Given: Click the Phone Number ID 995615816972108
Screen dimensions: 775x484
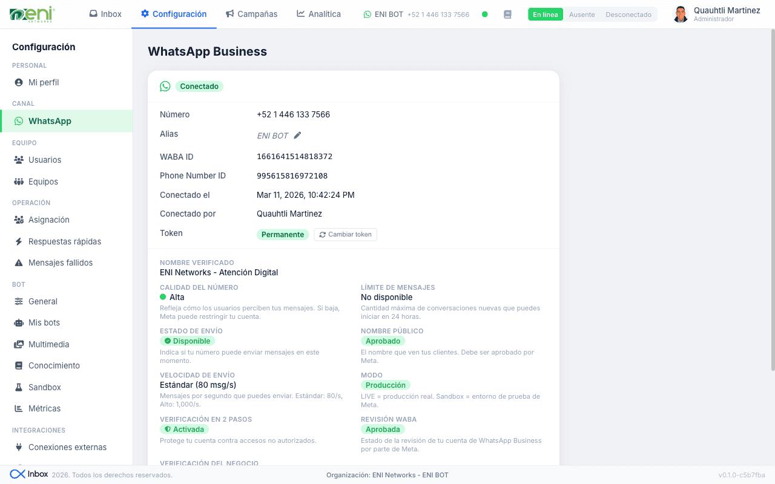Looking at the screenshot, I should [292, 176].
